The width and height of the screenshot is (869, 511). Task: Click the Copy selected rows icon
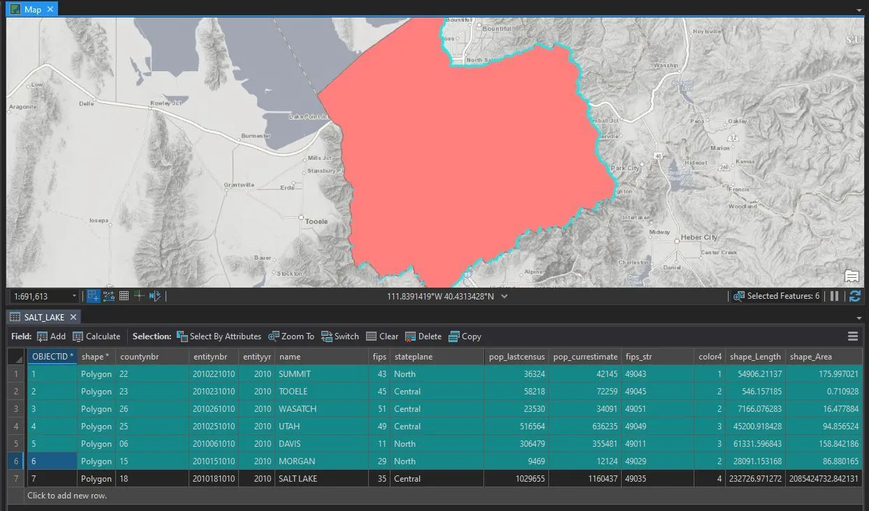point(465,336)
